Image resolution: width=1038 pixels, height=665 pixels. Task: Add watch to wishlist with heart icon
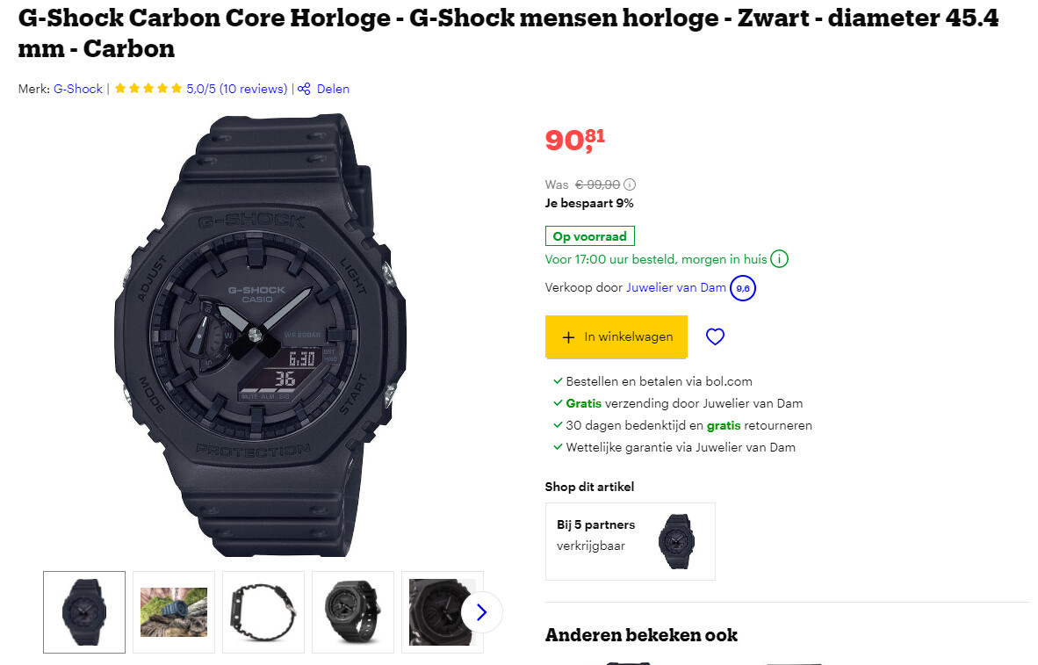click(x=715, y=336)
